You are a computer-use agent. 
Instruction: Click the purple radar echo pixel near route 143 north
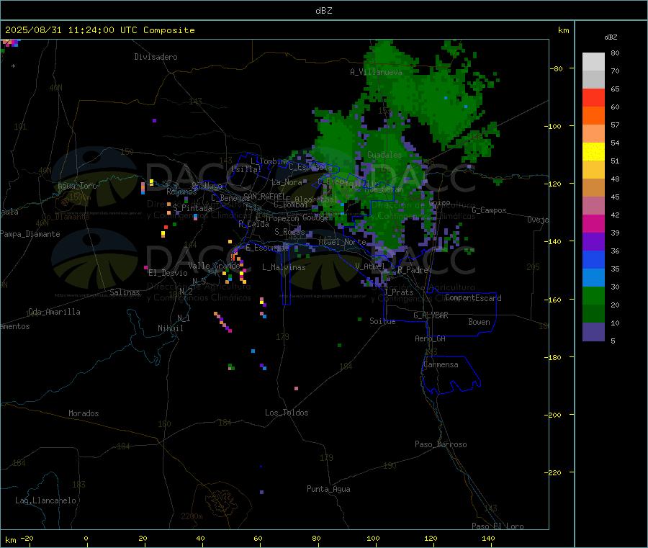point(154,121)
